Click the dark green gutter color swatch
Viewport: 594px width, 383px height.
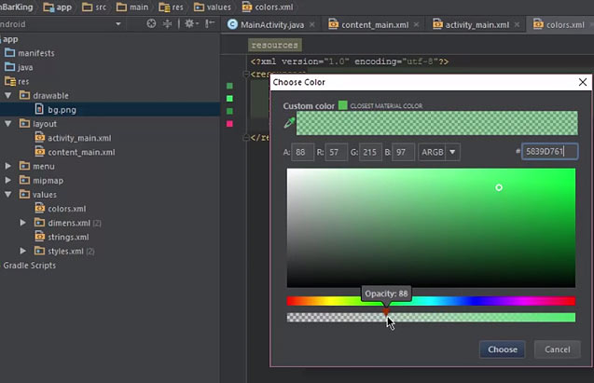229,86
